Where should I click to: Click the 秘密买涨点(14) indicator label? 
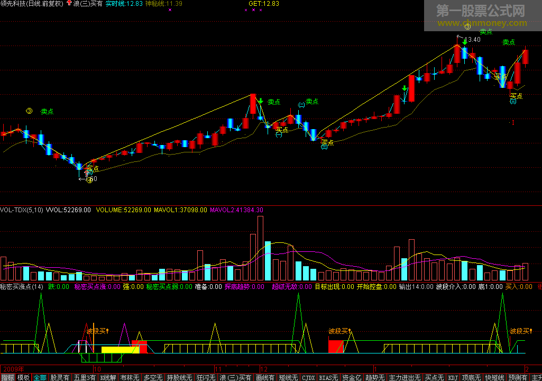22,287
